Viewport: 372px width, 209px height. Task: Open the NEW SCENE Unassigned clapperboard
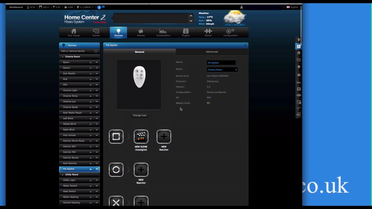click(141, 136)
